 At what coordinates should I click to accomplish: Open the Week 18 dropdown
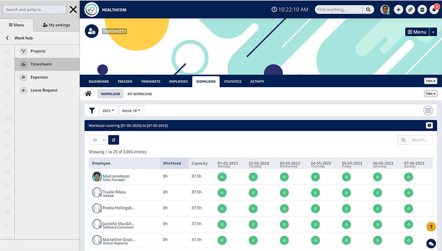(x=131, y=111)
